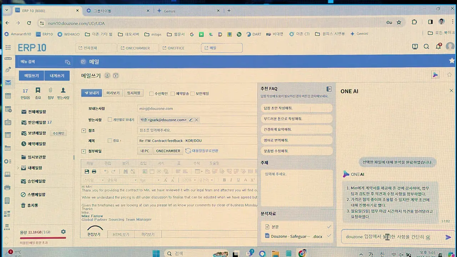Expand the 내메일함 folder tree
Screen dimensions: 457x257
pos(18,168)
